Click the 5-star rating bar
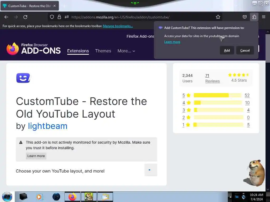 coord(218,95)
